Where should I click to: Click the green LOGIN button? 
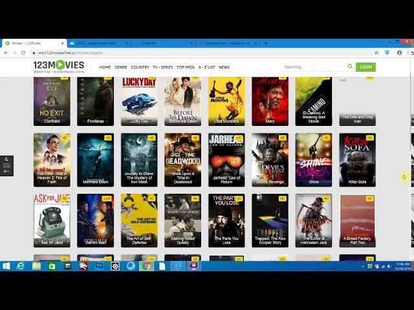pyautogui.click(x=365, y=67)
